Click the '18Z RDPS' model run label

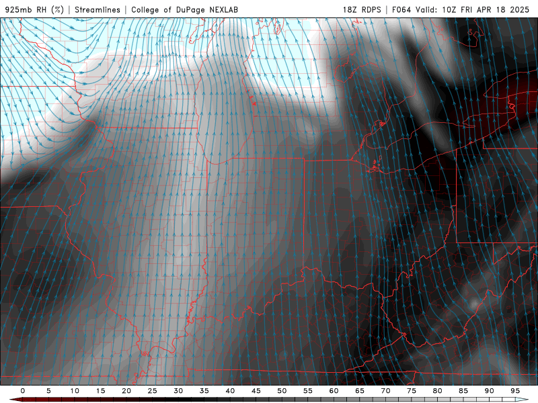point(362,9)
